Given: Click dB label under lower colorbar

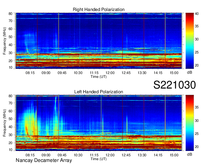Looking at the screenshot, I should tap(190, 154).
